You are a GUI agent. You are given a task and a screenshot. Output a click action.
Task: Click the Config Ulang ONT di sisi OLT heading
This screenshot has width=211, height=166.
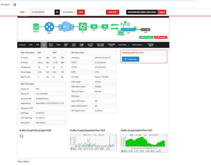[133, 53]
